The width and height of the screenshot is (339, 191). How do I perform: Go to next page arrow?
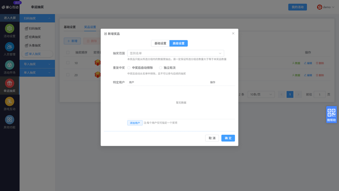click(x=298, y=95)
